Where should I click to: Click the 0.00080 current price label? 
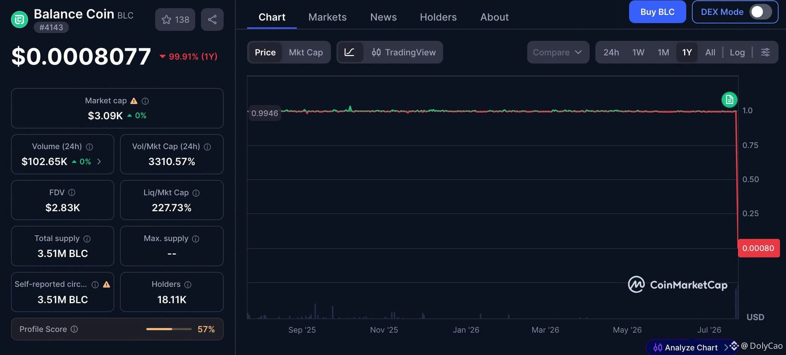(758, 248)
